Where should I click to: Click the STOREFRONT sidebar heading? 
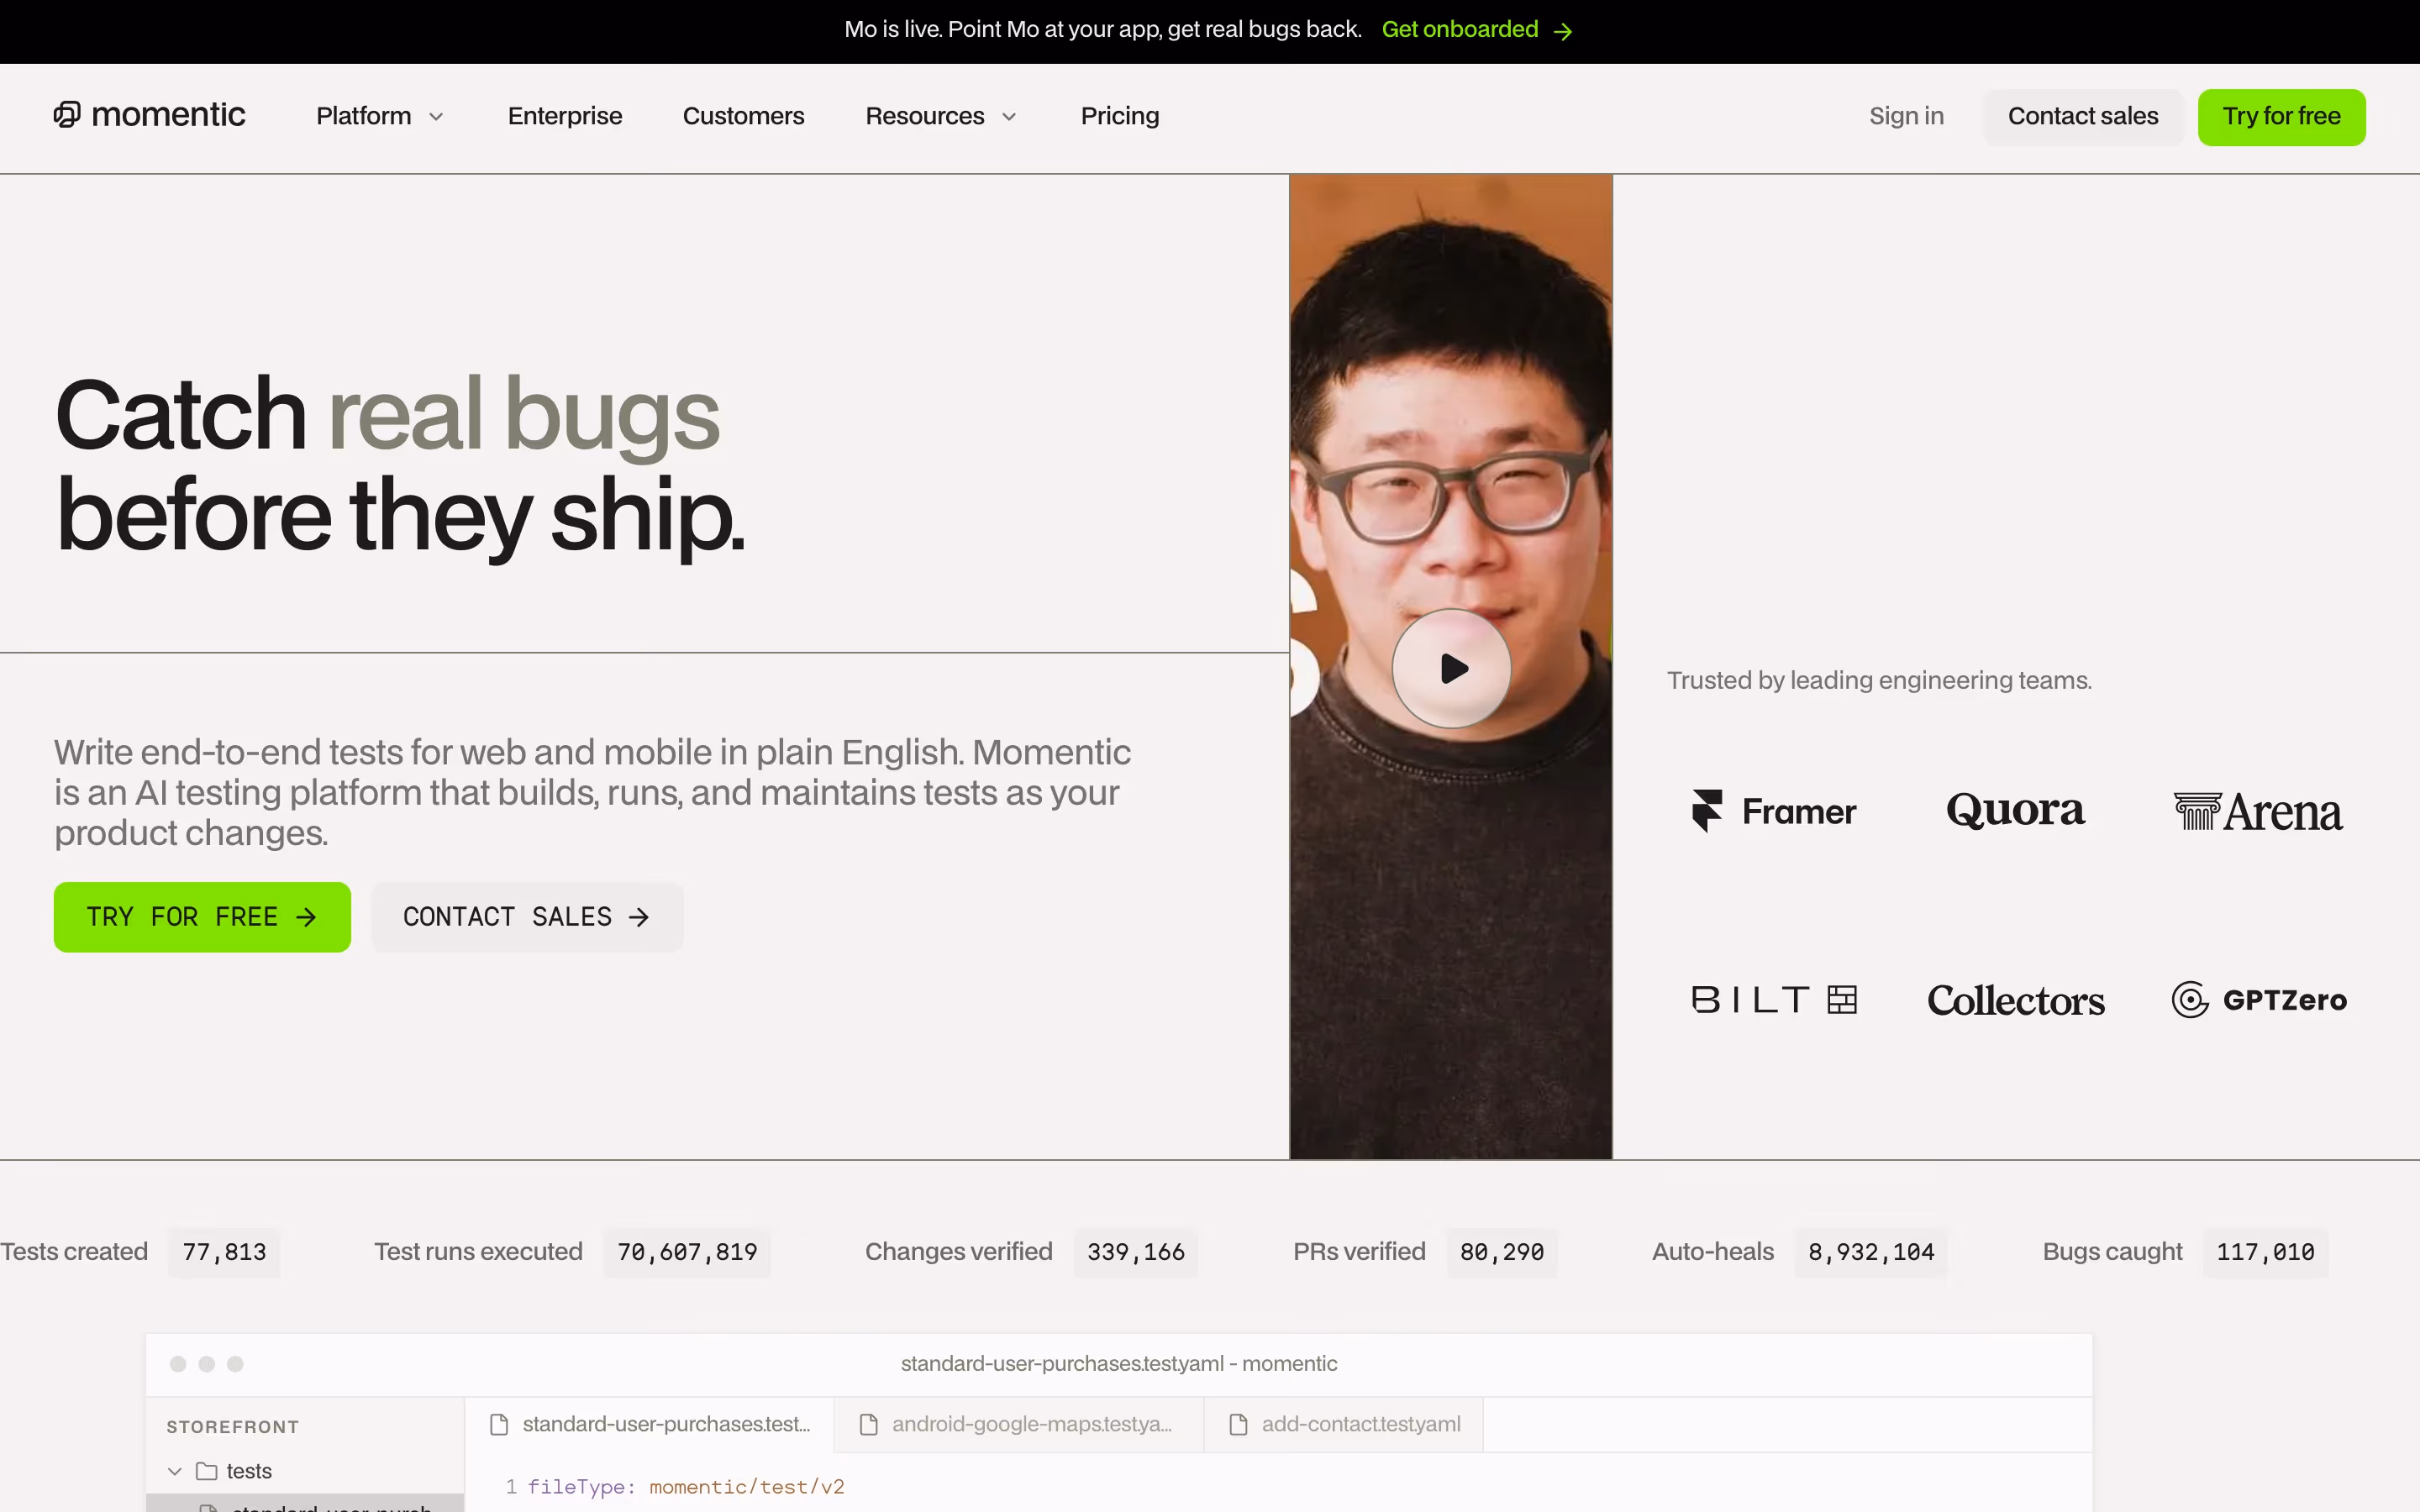tap(233, 1427)
